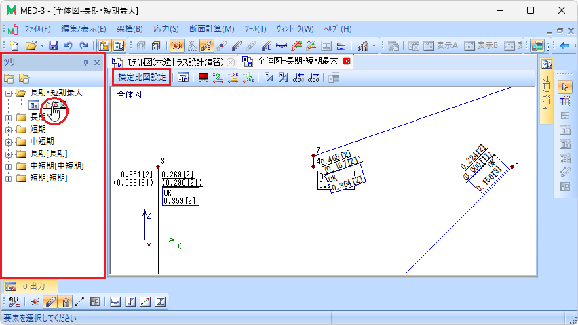Click the ALL select icon in bottom toolbar
Image resolution: width=578 pixels, height=325 pixels.
[x=14, y=303]
